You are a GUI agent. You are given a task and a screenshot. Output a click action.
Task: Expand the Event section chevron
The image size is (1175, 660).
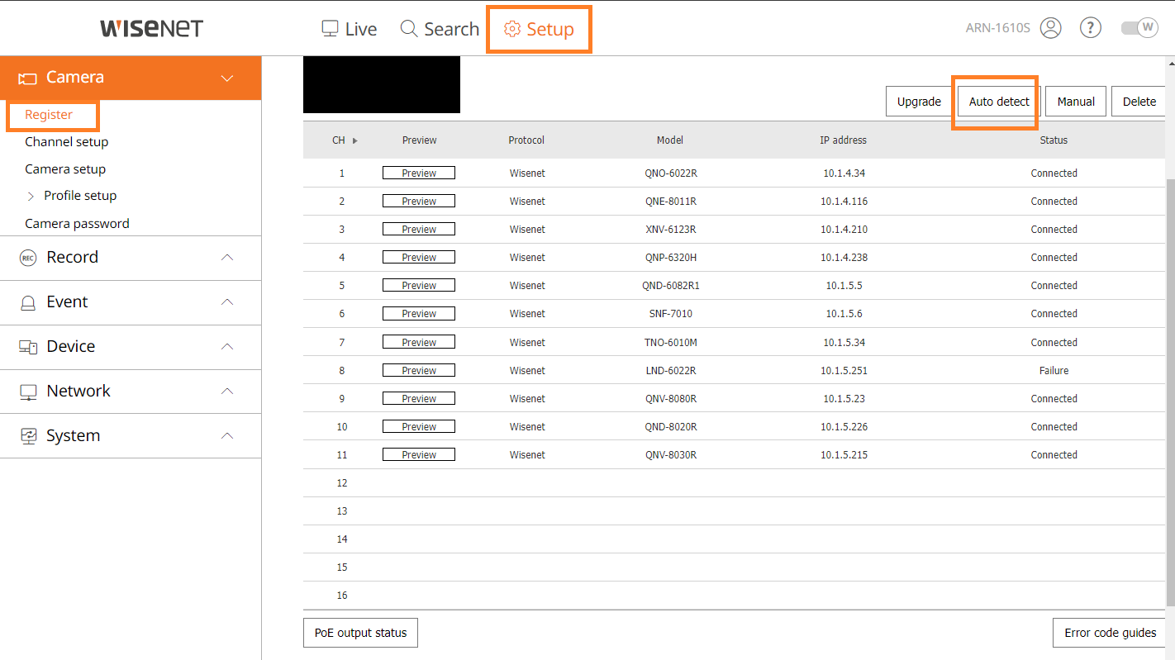[x=227, y=302]
